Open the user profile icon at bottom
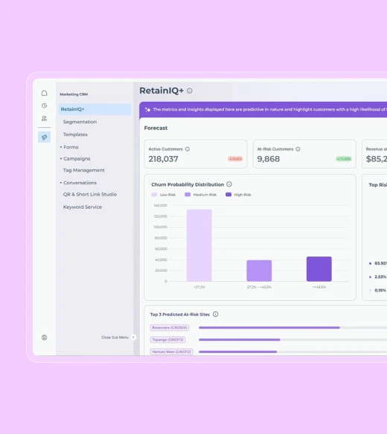The image size is (387, 434). pos(44,337)
